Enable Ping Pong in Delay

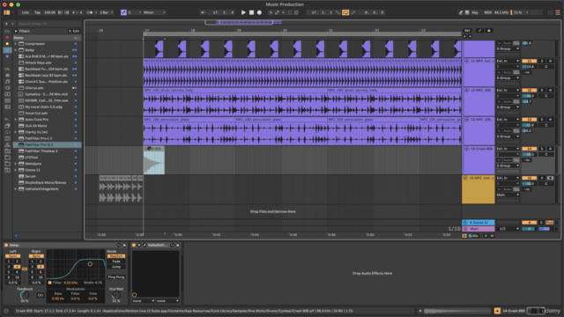point(116,277)
